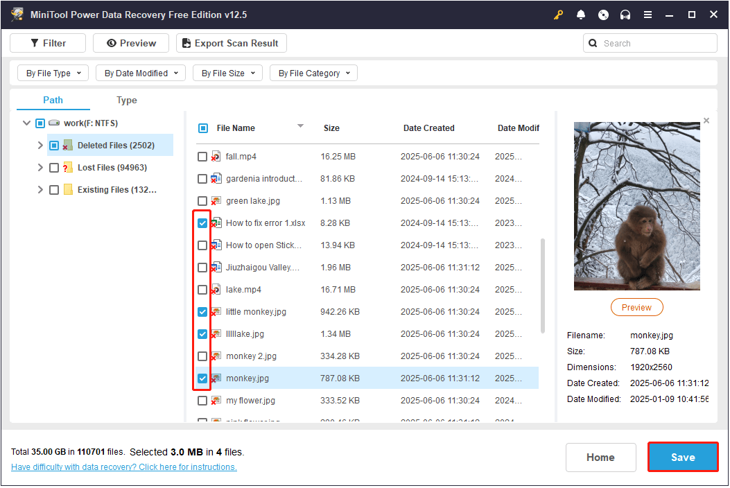Open notifications via the bell icon
Image resolution: width=730 pixels, height=488 pixels.
(580, 14)
